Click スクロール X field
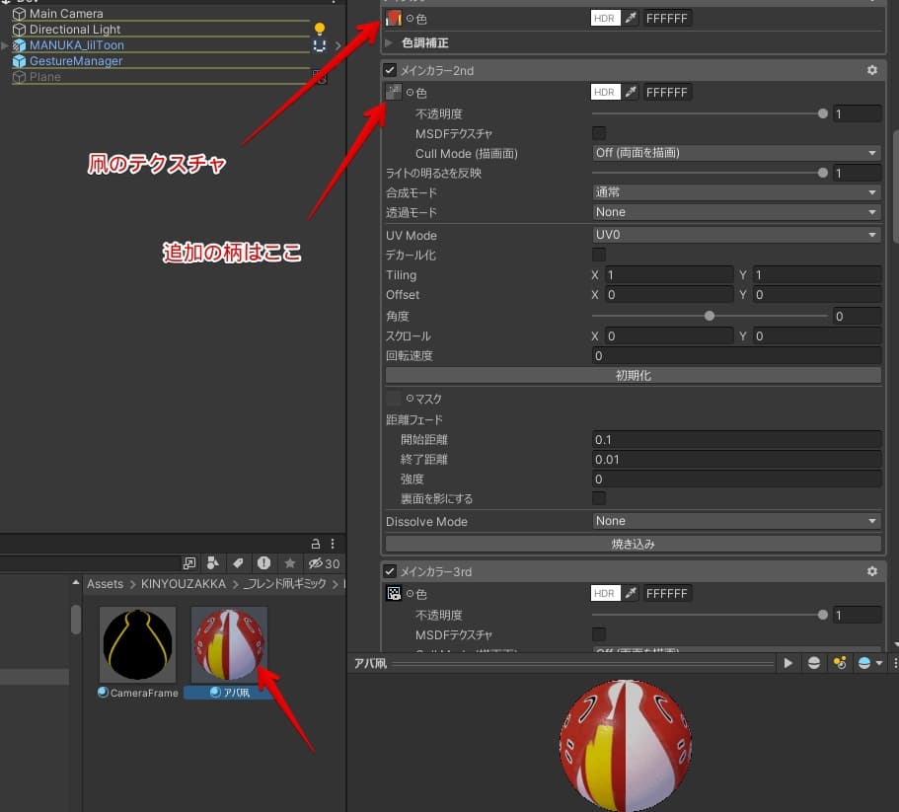899x812 pixels. click(x=669, y=336)
